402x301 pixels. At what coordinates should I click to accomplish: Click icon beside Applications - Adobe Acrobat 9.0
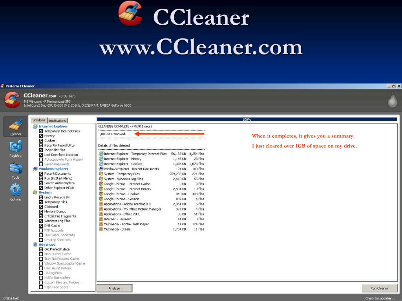click(101, 204)
